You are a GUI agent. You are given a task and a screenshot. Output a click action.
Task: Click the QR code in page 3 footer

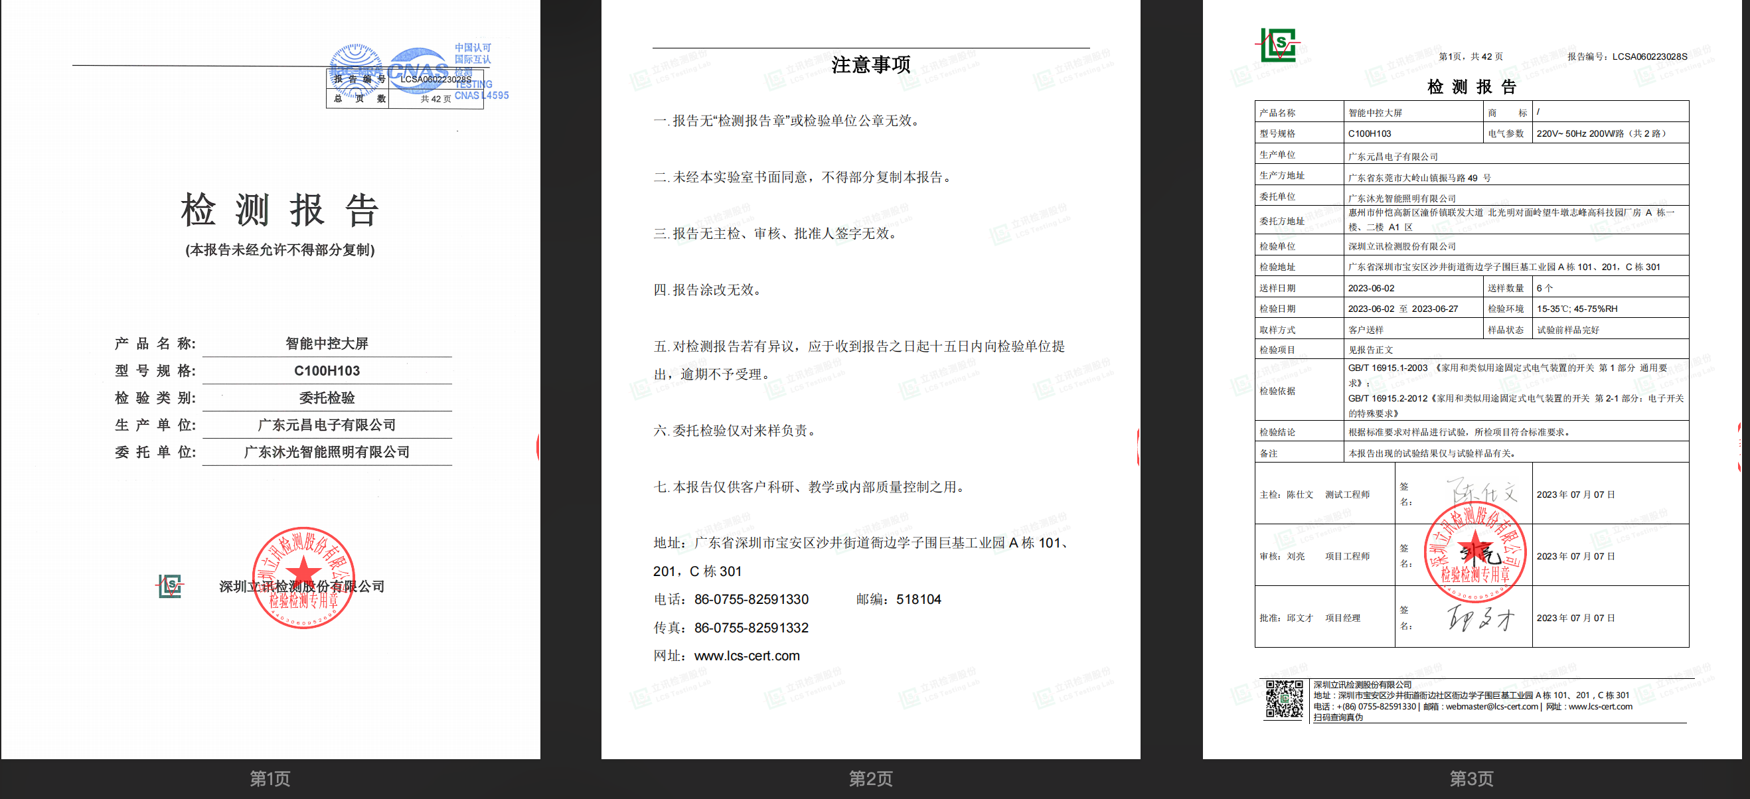coord(1283,699)
